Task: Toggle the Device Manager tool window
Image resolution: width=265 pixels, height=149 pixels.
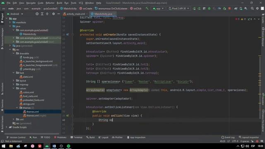Action: point(263,37)
